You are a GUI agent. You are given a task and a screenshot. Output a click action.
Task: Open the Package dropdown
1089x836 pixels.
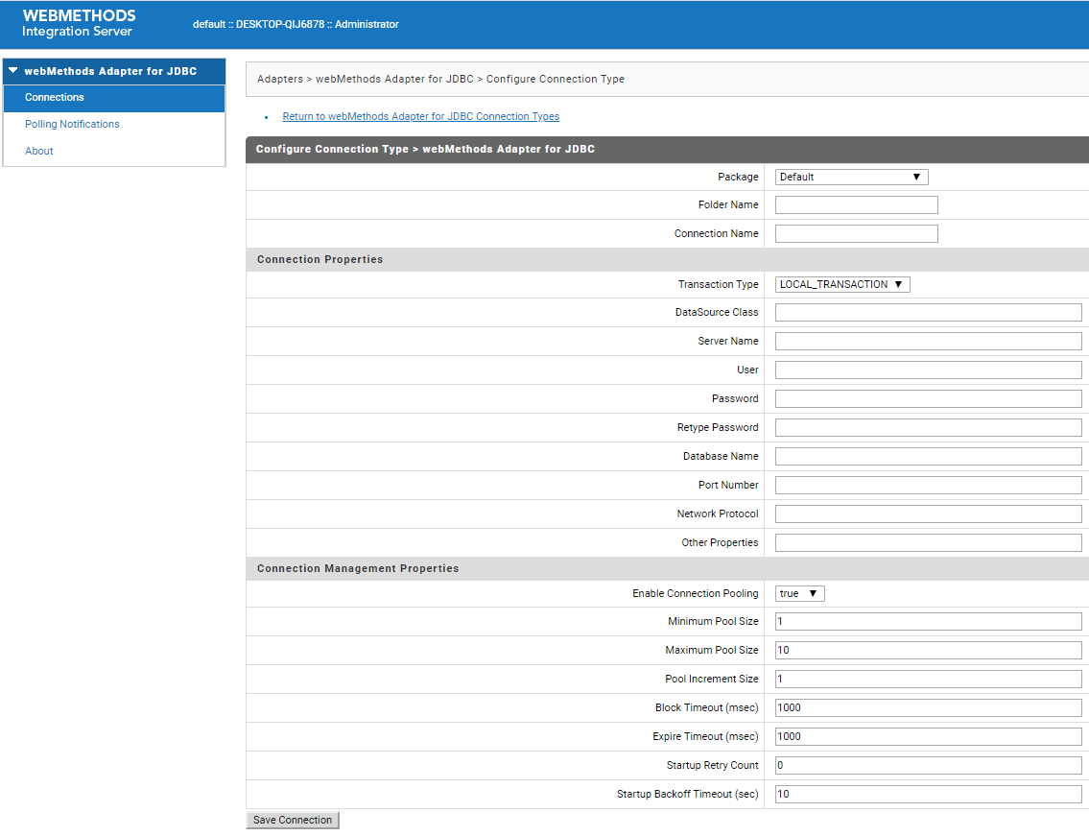click(x=850, y=177)
